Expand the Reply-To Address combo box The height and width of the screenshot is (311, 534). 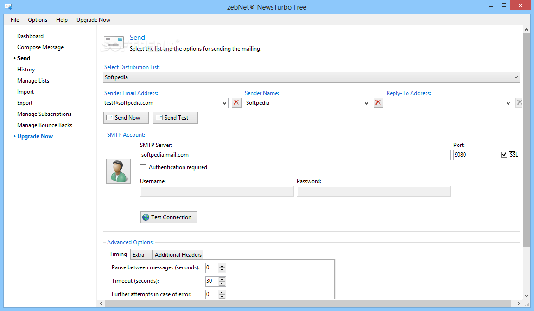pyautogui.click(x=508, y=103)
